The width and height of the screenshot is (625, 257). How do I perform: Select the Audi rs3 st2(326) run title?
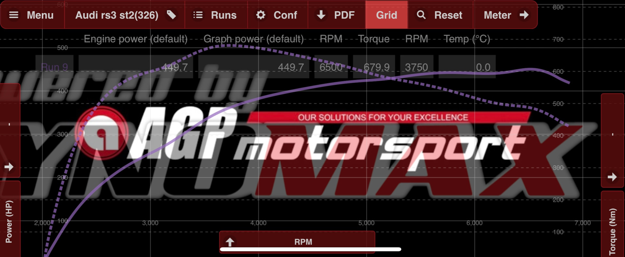click(117, 15)
